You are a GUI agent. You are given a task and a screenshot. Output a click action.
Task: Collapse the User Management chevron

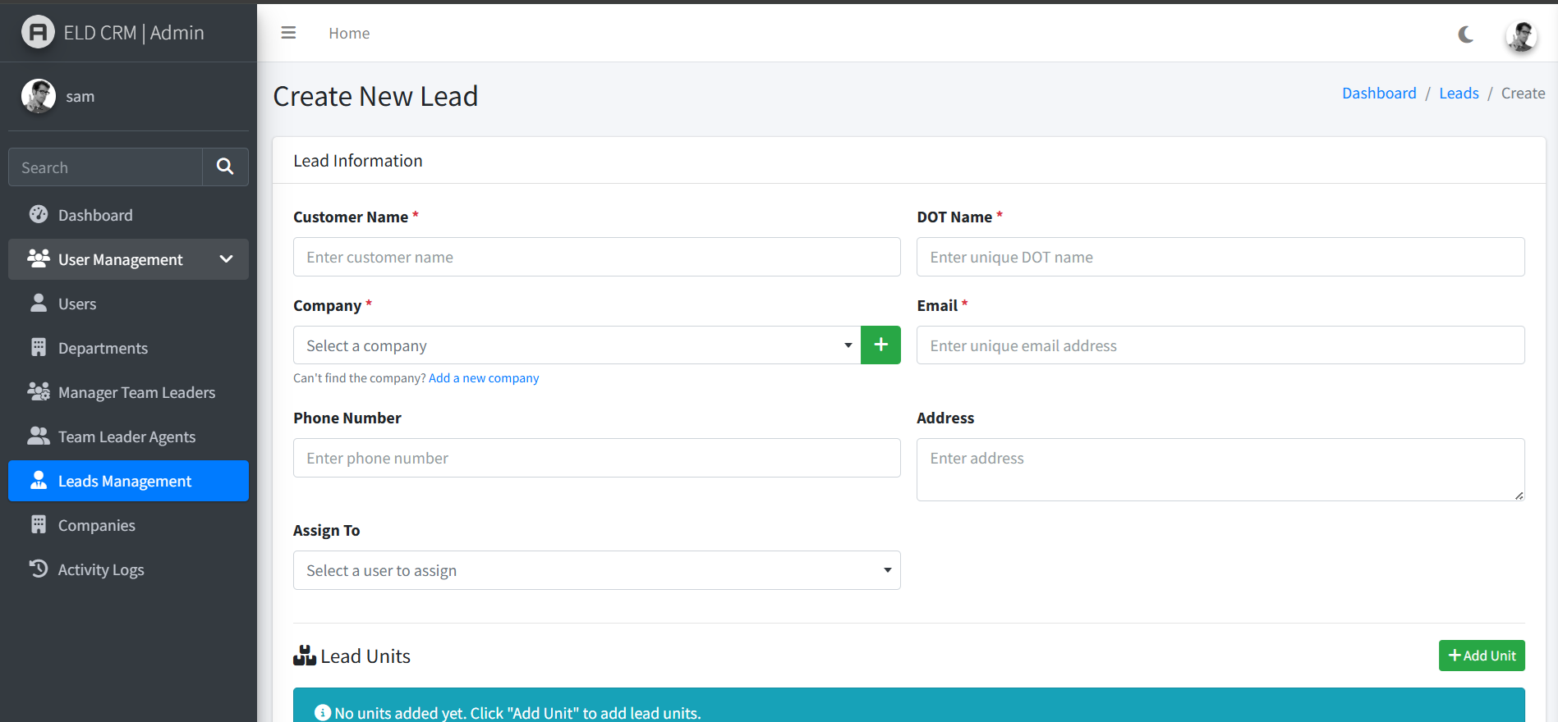click(x=226, y=259)
